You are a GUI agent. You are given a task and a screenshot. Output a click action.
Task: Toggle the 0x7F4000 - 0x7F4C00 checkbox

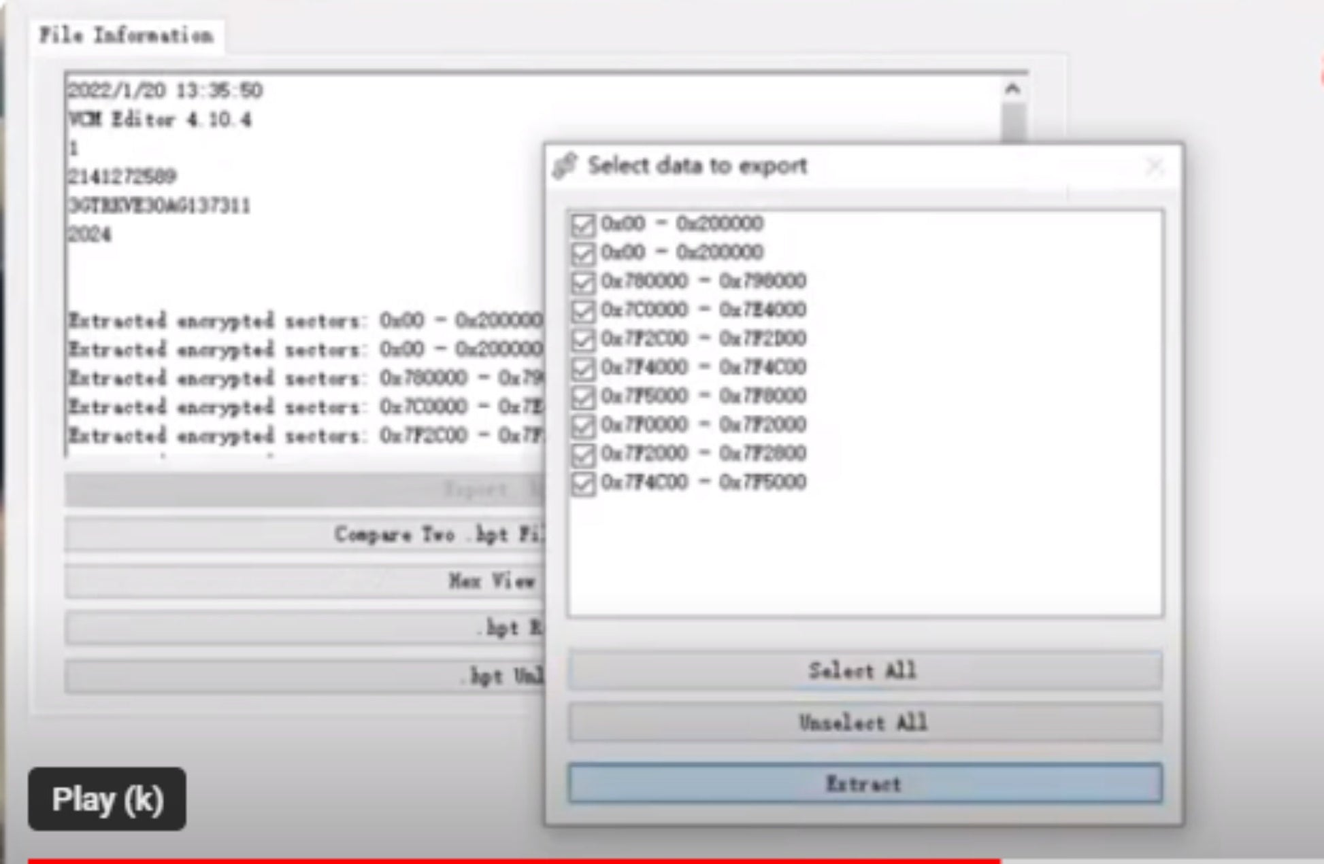[x=582, y=368]
